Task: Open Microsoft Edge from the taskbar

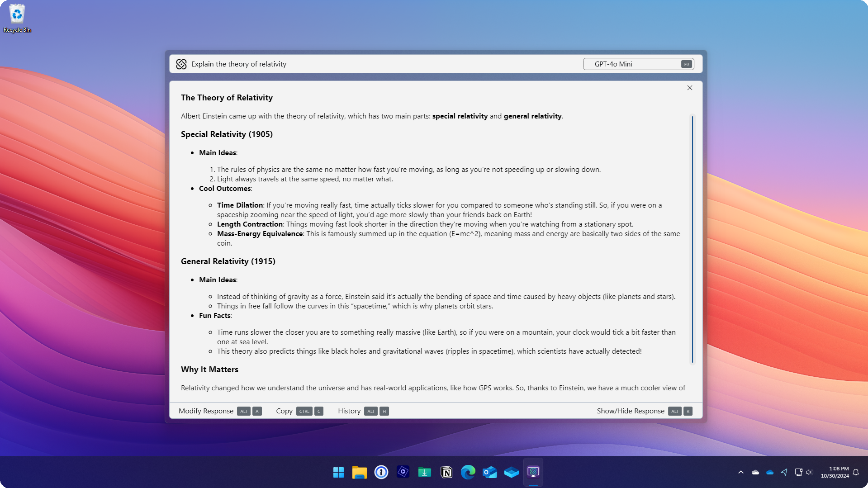Action: 468,472
